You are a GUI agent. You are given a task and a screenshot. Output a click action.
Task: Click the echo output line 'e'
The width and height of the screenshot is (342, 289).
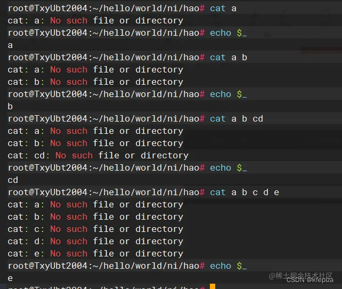click(10, 278)
